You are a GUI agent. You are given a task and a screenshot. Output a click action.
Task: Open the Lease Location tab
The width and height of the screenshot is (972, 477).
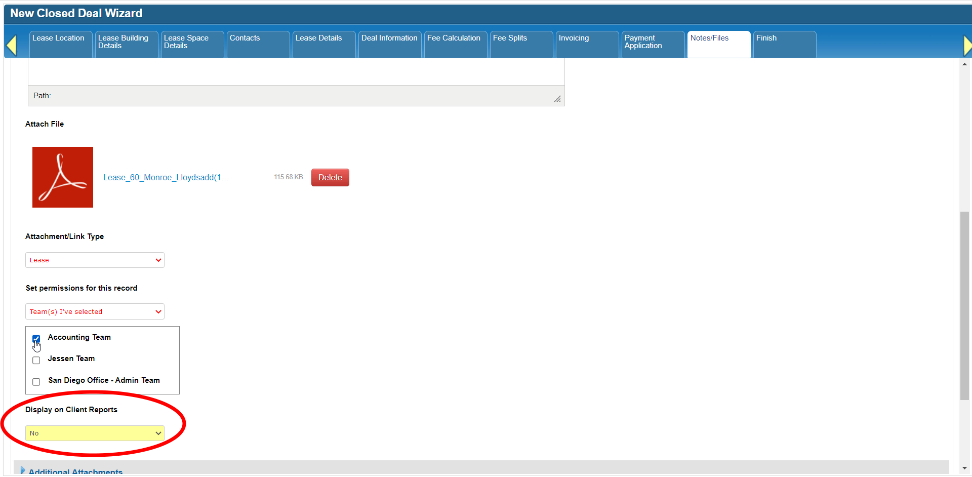[60, 44]
